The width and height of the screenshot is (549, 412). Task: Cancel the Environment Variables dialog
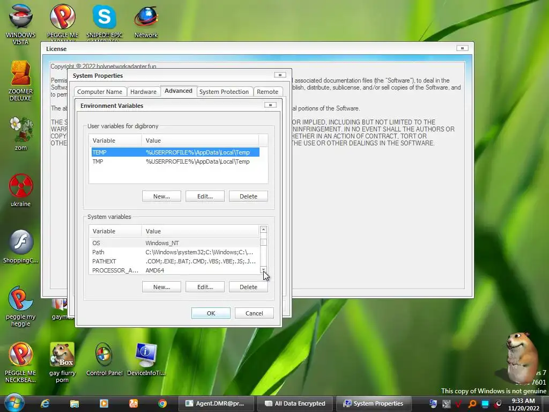click(254, 313)
